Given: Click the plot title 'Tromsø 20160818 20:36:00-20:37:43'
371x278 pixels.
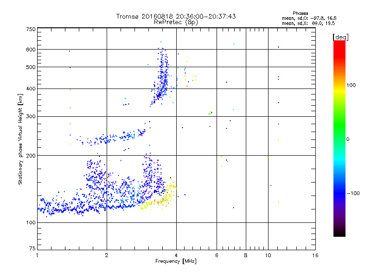Looking at the screenshot, I should click(176, 16).
